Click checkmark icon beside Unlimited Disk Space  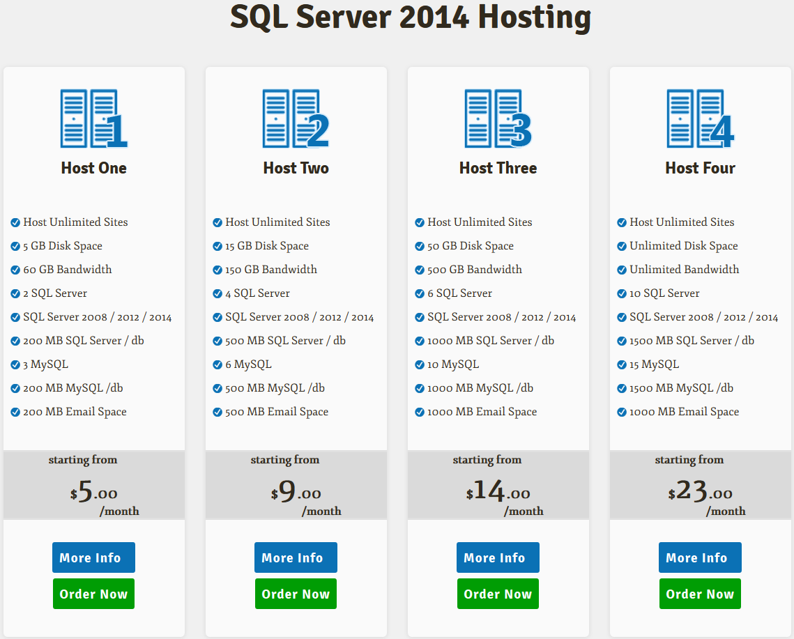(x=622, y=246)
